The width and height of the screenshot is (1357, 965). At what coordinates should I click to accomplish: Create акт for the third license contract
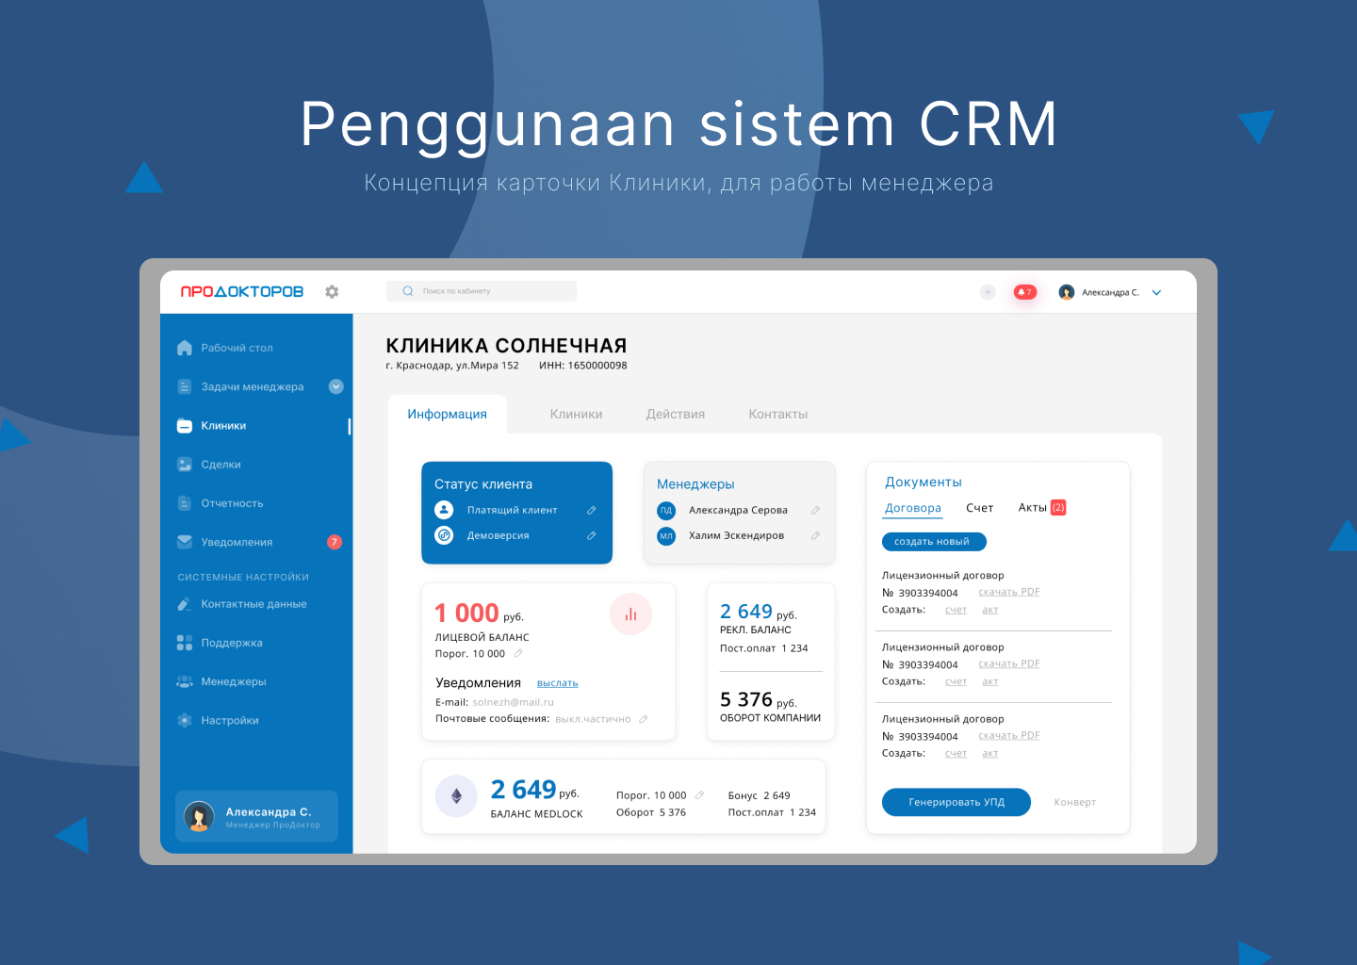(x=990, y=753)
